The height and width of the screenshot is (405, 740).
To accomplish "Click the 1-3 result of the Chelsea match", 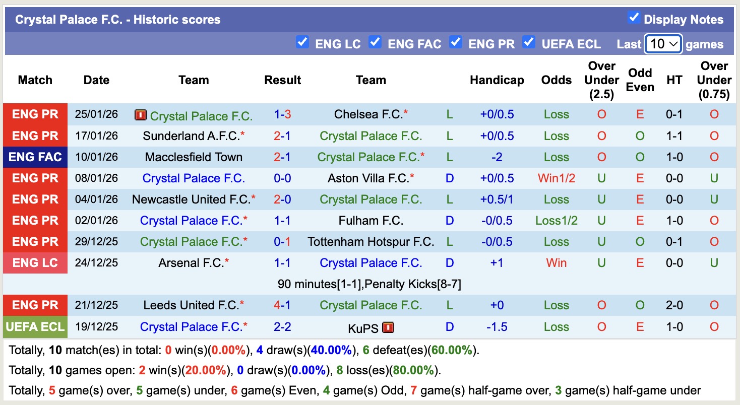I will point(283,114).
